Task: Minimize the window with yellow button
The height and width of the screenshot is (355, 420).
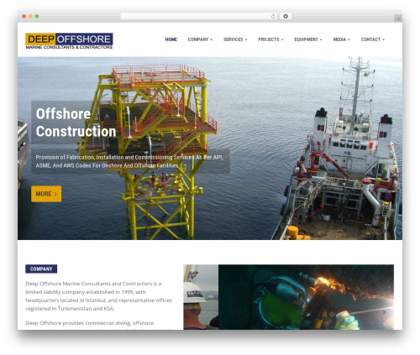Action: pos(30,17)
